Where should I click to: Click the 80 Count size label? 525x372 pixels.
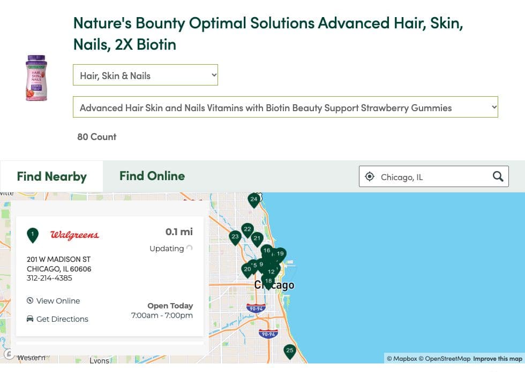click(97, 137)
